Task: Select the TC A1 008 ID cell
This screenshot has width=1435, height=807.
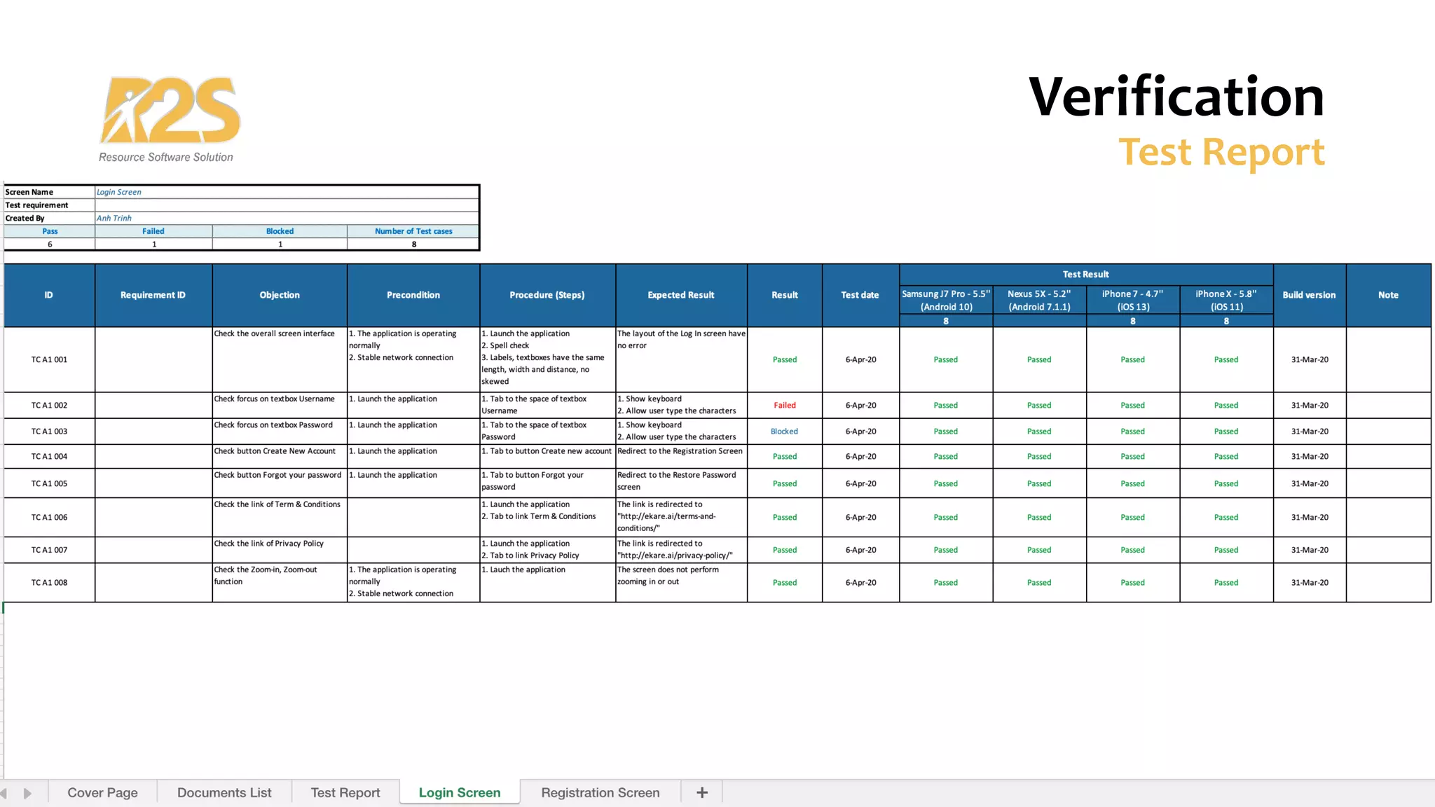Action: (x=49, y=582)
